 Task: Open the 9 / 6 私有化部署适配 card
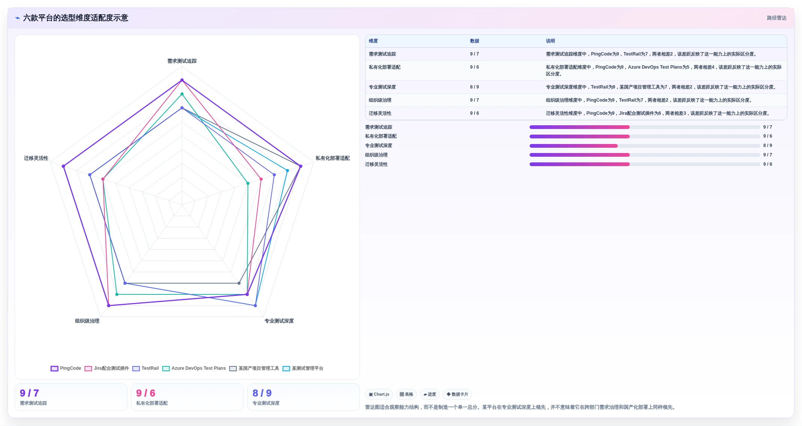[187, 397]
